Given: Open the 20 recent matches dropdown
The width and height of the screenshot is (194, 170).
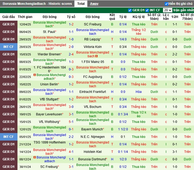Looking at the screenshot, I should pos(167,10).
